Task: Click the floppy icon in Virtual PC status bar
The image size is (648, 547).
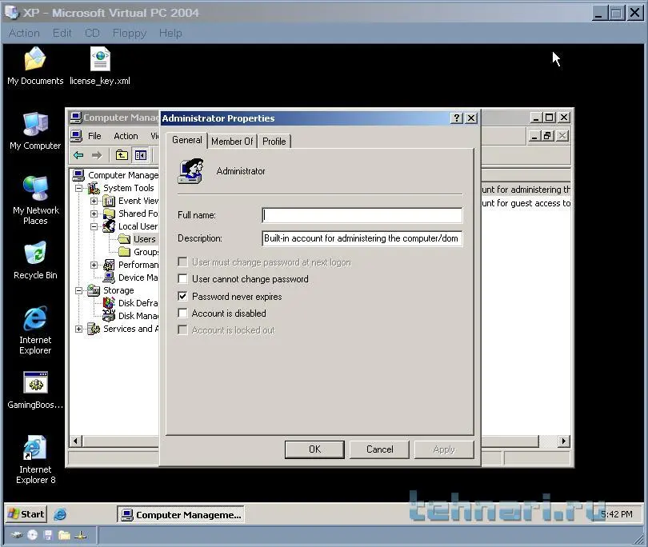Action: coord(48,536)
